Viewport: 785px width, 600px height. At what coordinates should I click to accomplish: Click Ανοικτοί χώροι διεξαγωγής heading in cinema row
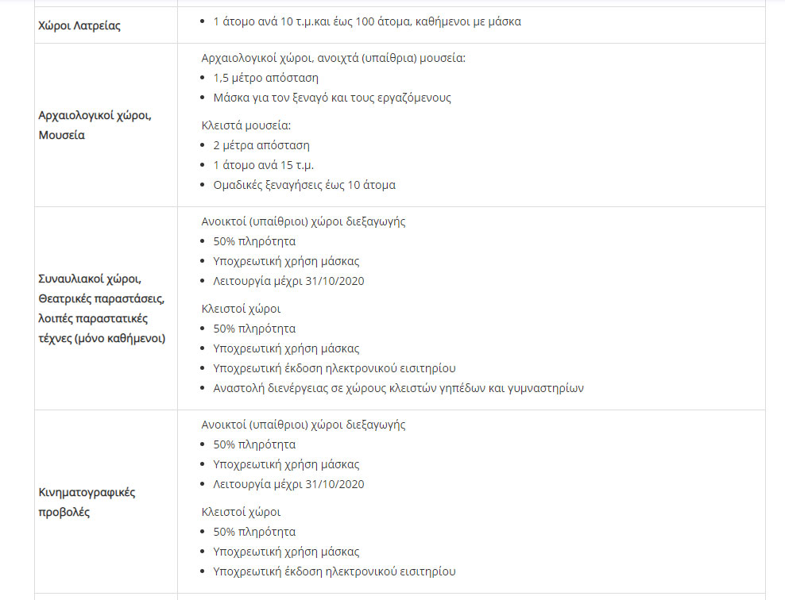point(304,425)
